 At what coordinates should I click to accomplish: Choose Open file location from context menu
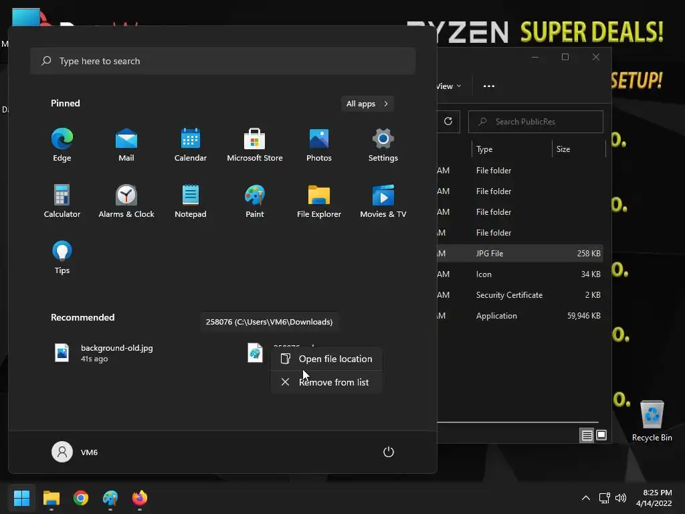pos(326,359)
